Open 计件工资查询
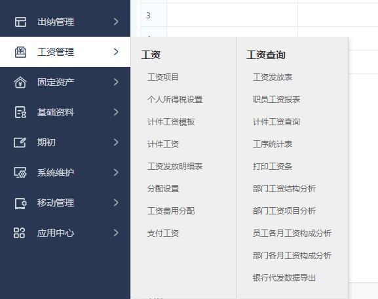The image size is (378, 299). tap(276, 122)
